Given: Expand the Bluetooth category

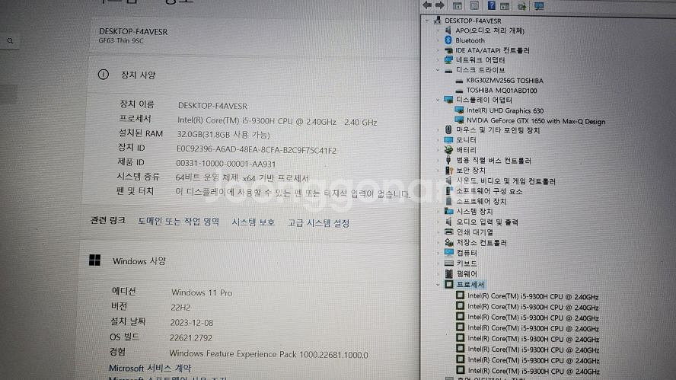Looking at the screenshot, I should (438, 40).
